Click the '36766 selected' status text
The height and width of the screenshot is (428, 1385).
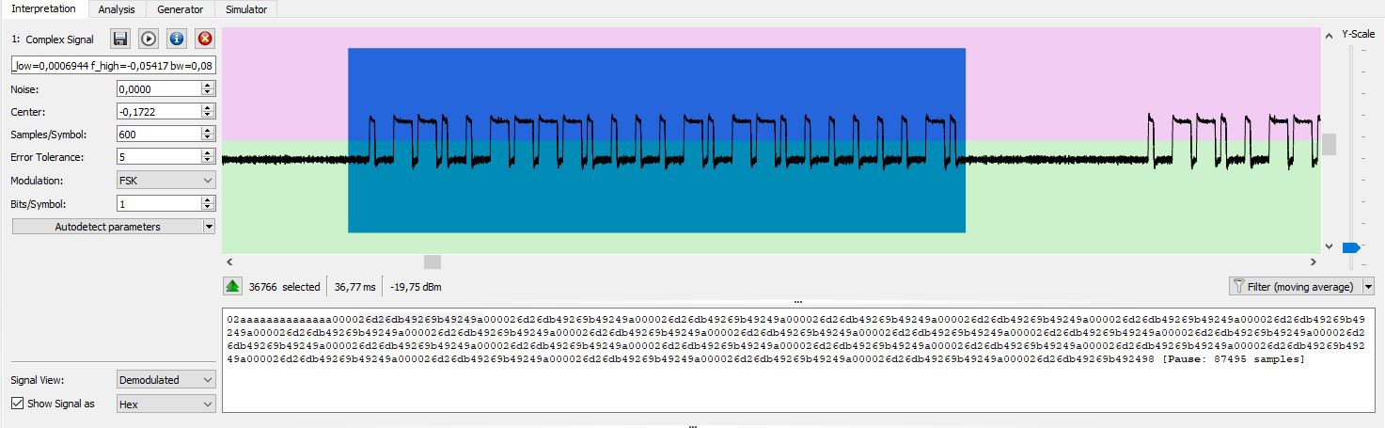point(284,287)
